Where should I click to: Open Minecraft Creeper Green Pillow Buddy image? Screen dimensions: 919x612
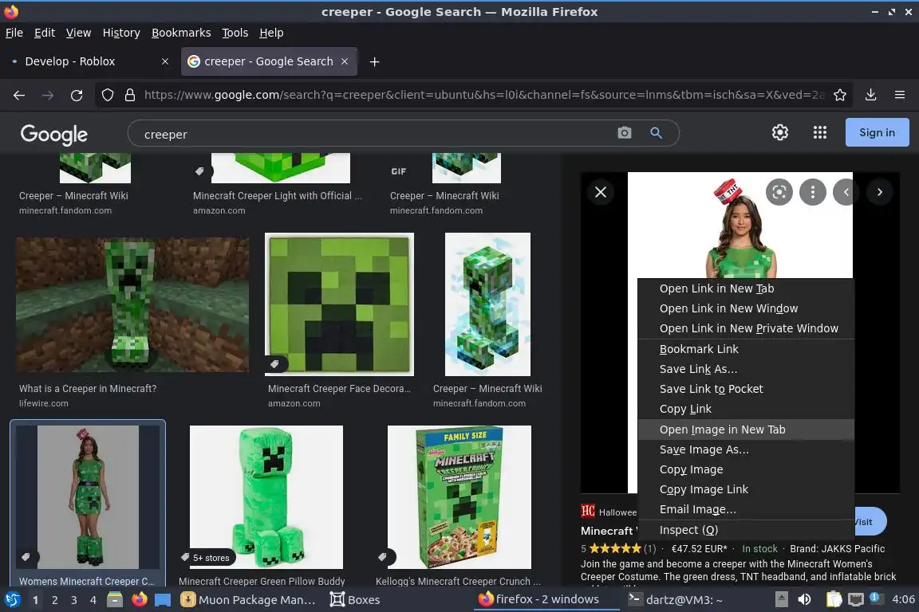266,496
